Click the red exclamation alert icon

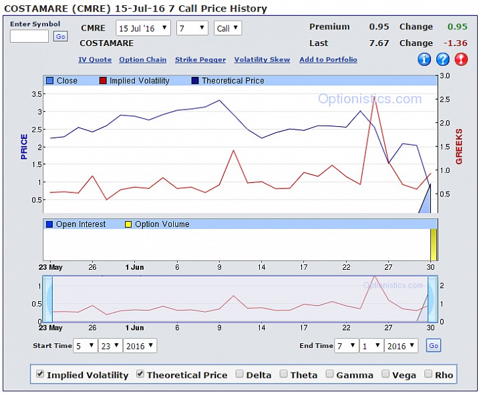tap(461, 59)
